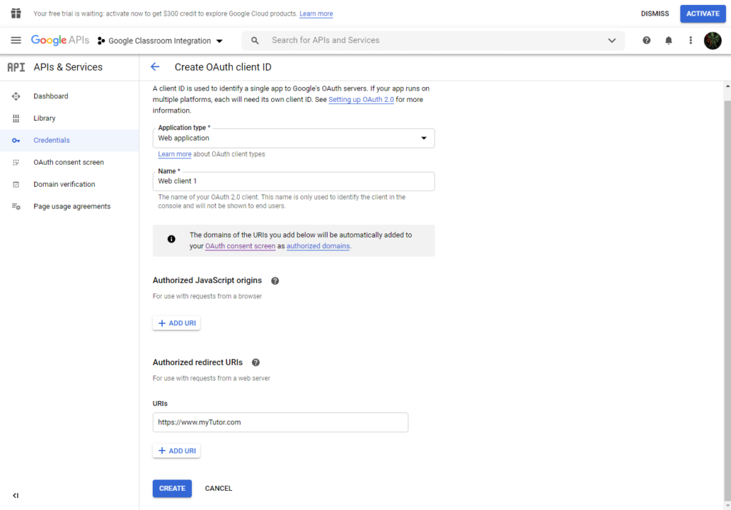Image resolution: width=731 pixels, height=510 pixels.
Task: Click the Credentials key icon in sidebar
Action: pos(16,140)
